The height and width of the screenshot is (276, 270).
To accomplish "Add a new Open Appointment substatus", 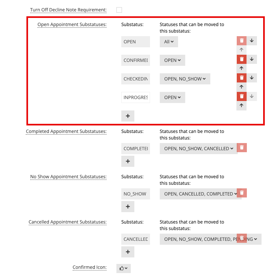I will point(128,116).
